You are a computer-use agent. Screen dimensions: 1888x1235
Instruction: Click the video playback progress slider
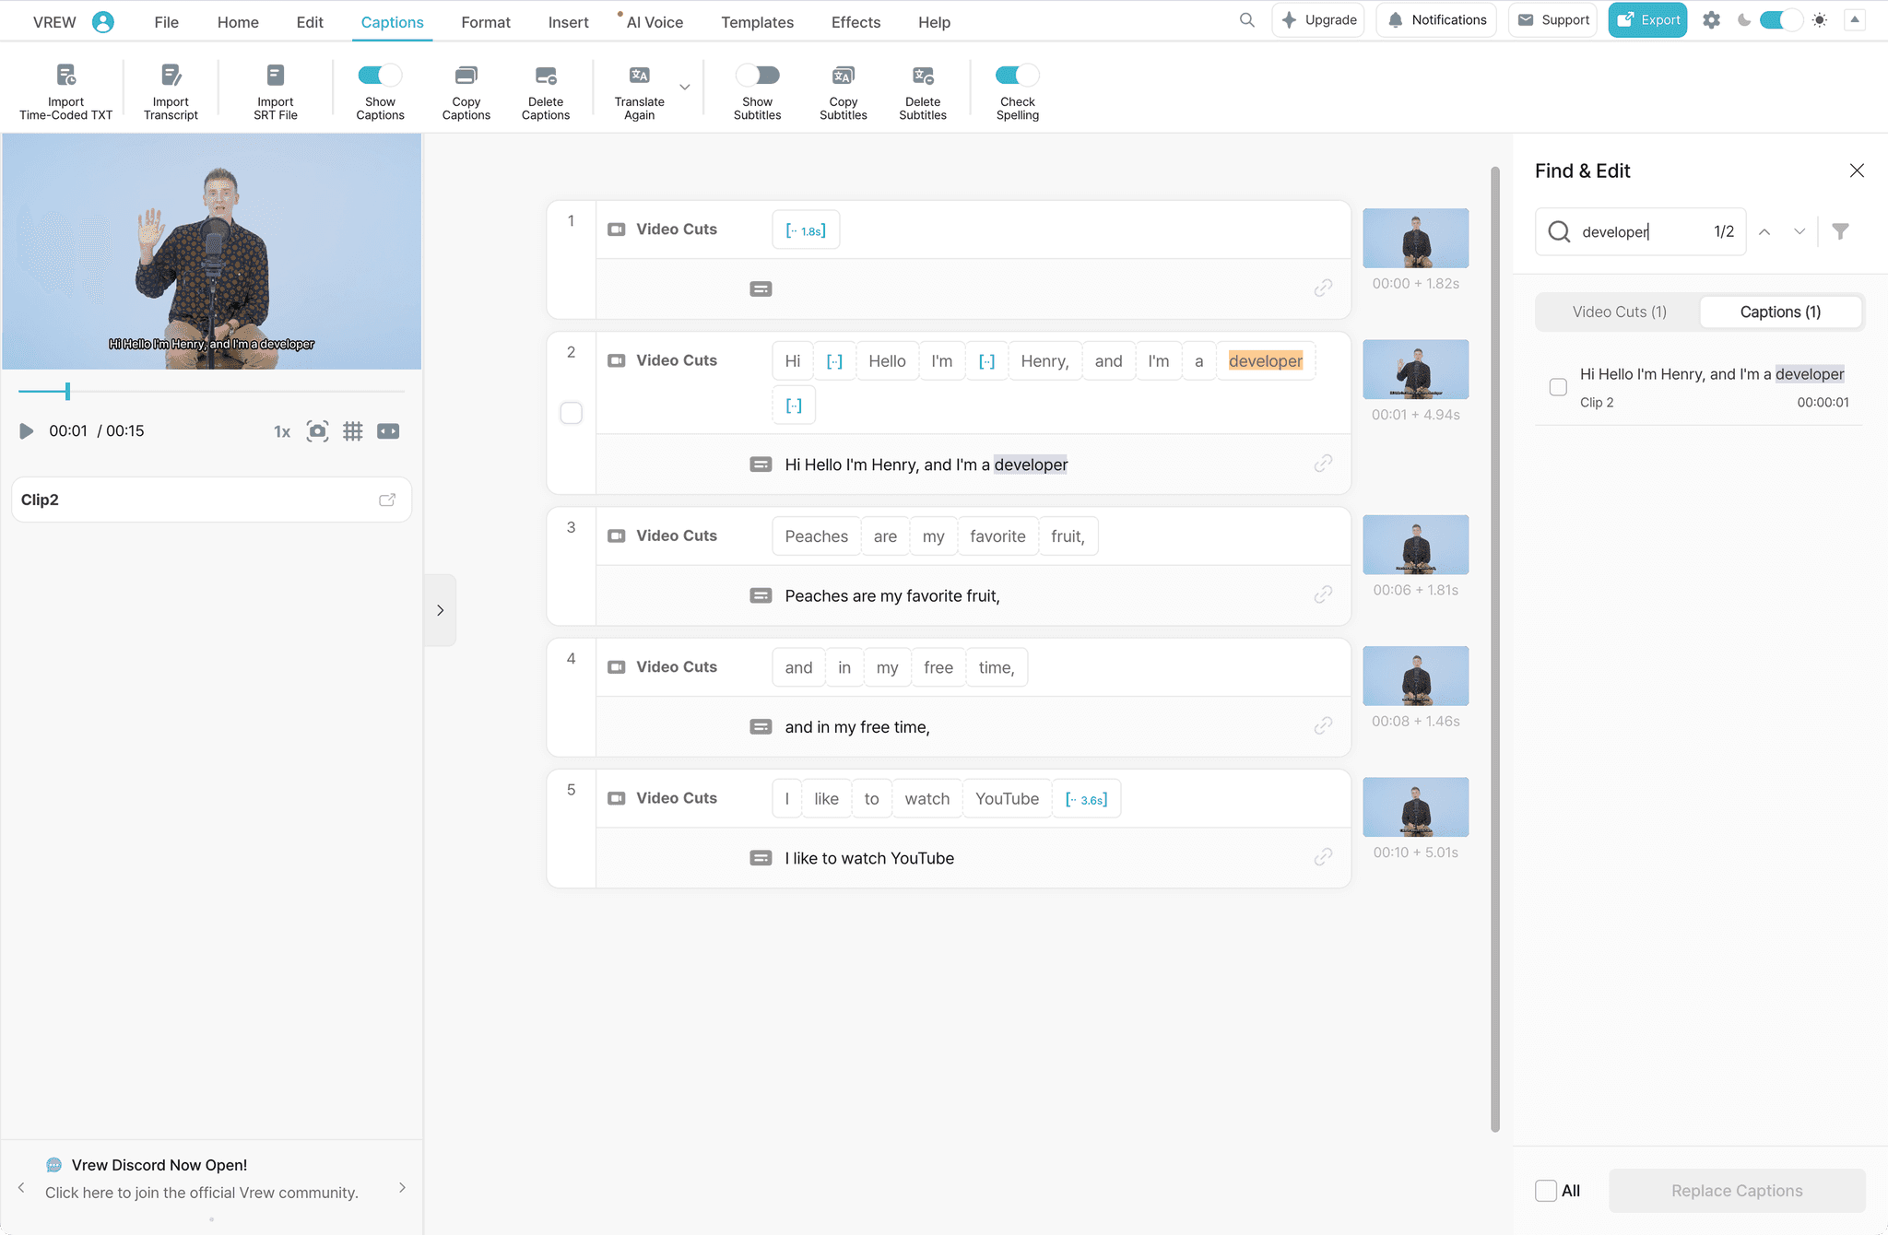pyautogui.click(x=210, y=392)
